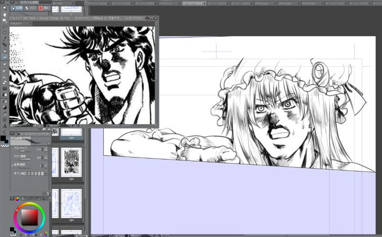Open the パステル sub tool group tab
Viewport: 382px width, 237px height.
pos(30,8)
